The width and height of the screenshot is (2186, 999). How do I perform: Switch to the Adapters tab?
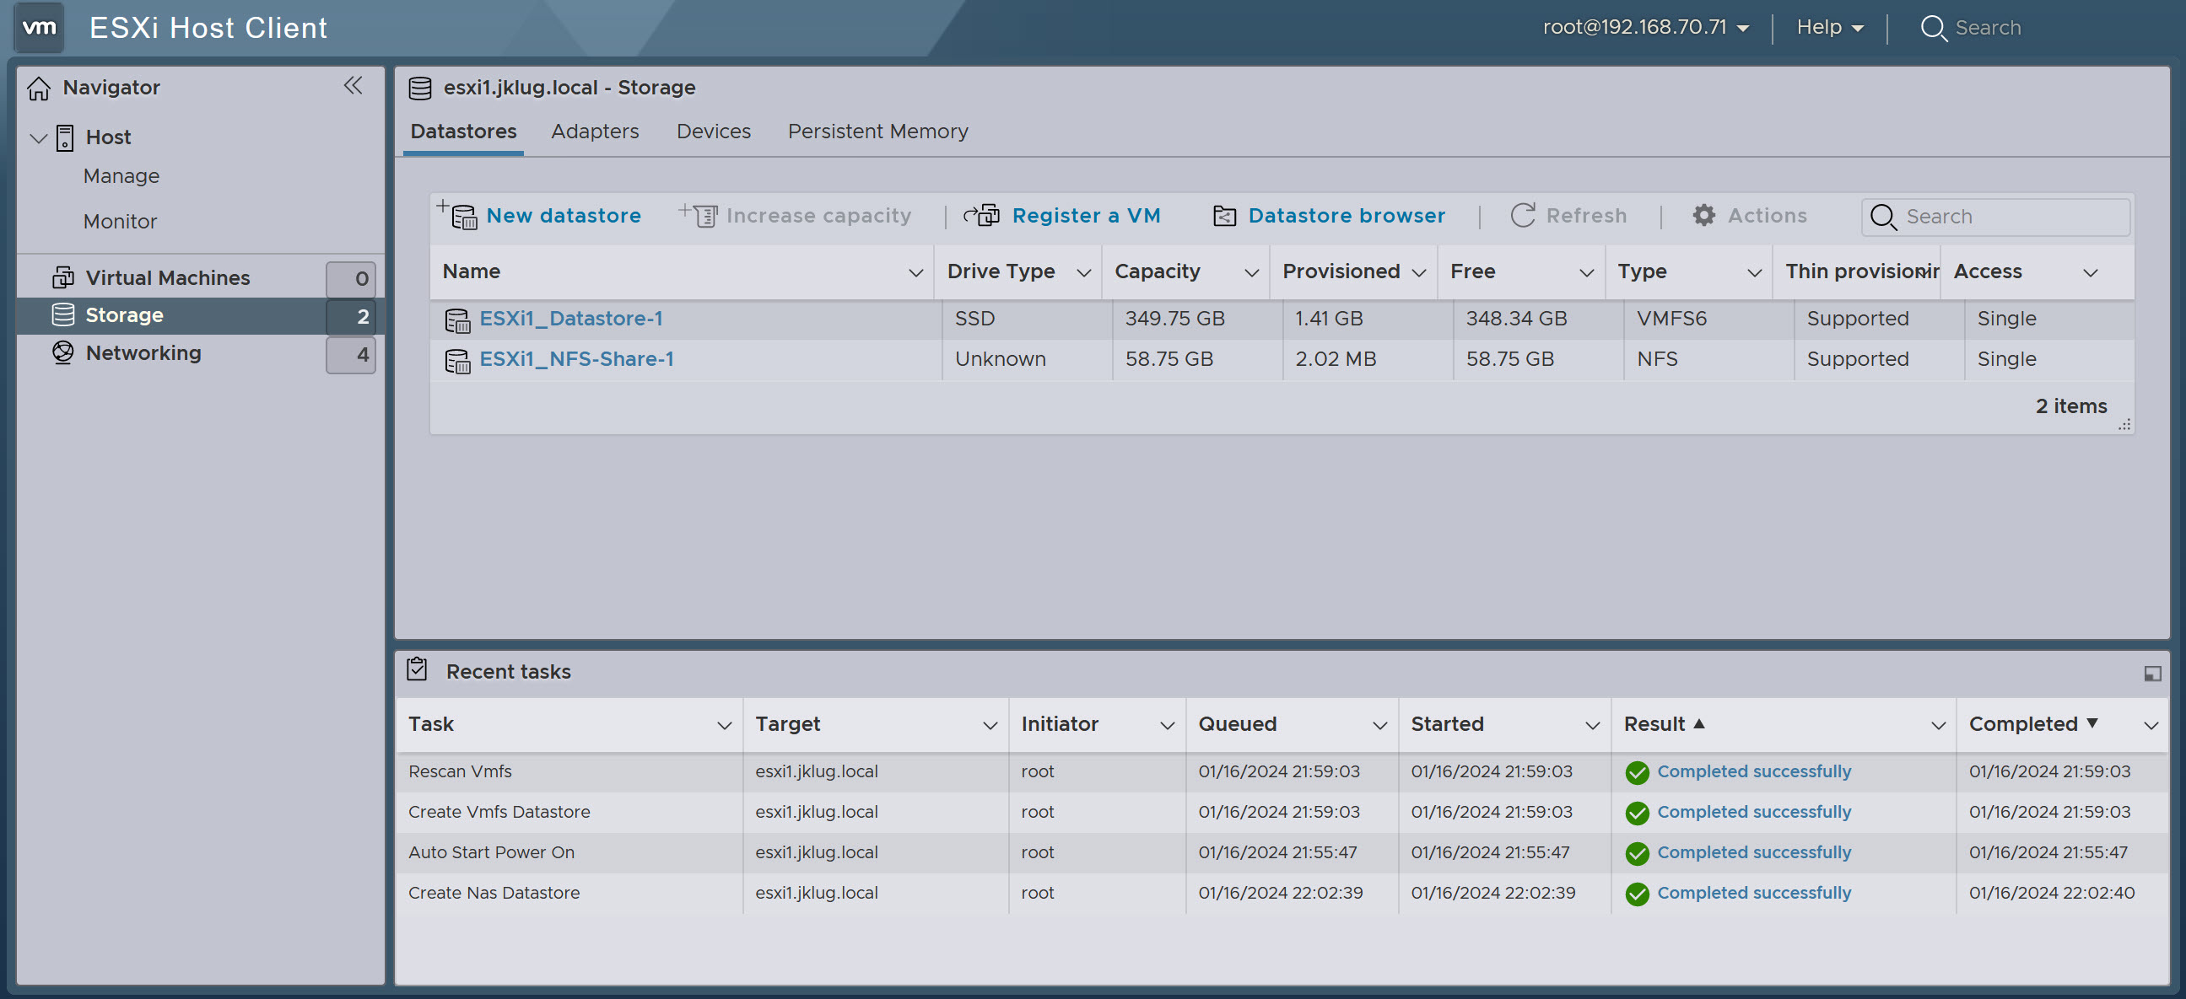(x=595, y=132)
